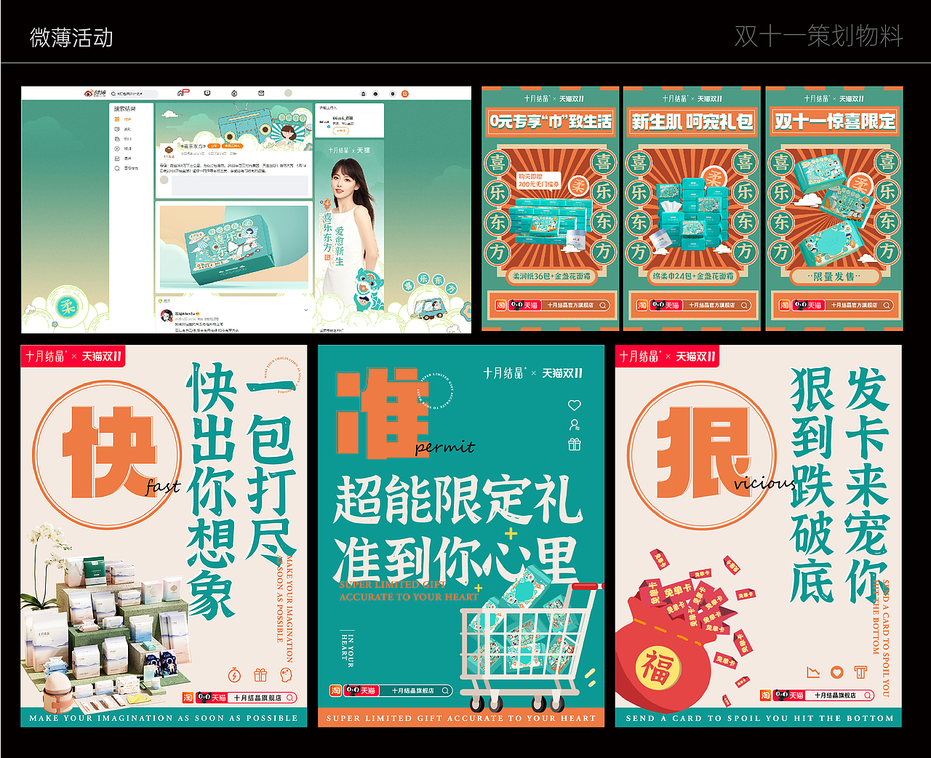Open the envelope message icon in Weibo navbar

tap(261, 93)
